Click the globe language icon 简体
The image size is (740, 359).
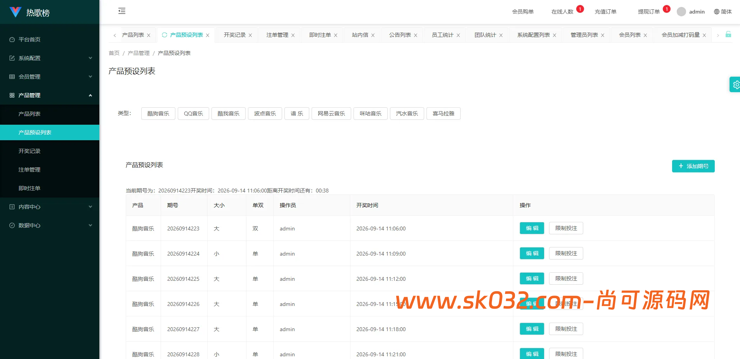click(723, 12)
